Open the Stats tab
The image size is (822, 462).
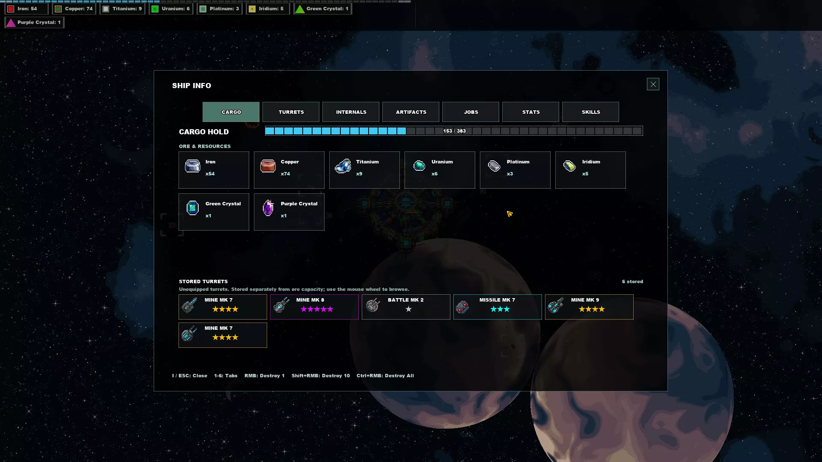[530, 112]
